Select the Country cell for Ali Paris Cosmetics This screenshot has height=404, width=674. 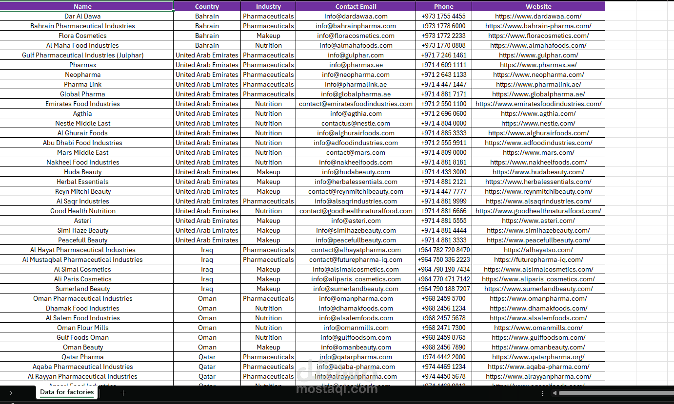(207, 279)
